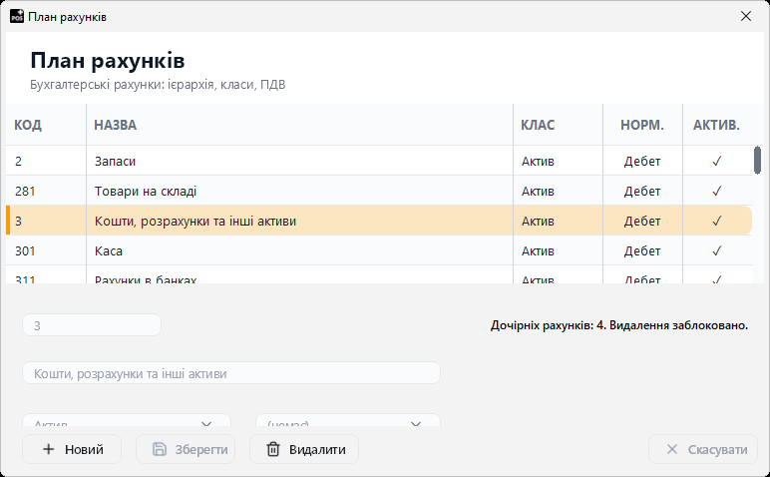Click the POS app icon in title bar
770x477 pixels.
17,16
